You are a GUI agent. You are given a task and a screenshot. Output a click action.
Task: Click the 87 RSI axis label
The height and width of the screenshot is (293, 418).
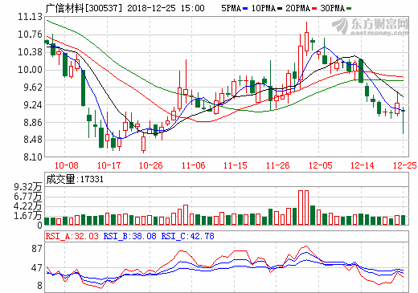37,249
